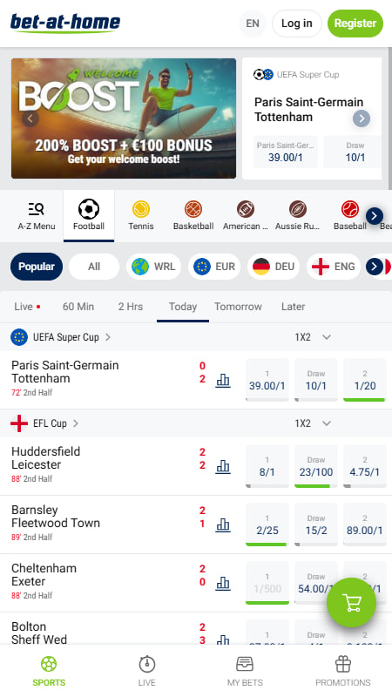Screen dimensions: 392x697
Task: Open statistics icon for Paris Saint-Germain match
Action: 223,380
